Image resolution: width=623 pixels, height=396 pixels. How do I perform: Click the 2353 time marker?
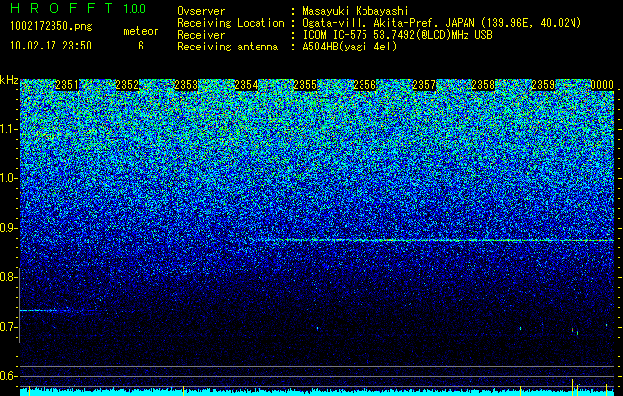186,85
